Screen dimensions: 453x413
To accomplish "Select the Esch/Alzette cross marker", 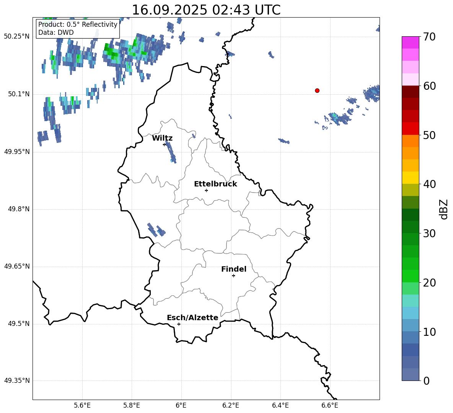I will (x=179, y=324).
